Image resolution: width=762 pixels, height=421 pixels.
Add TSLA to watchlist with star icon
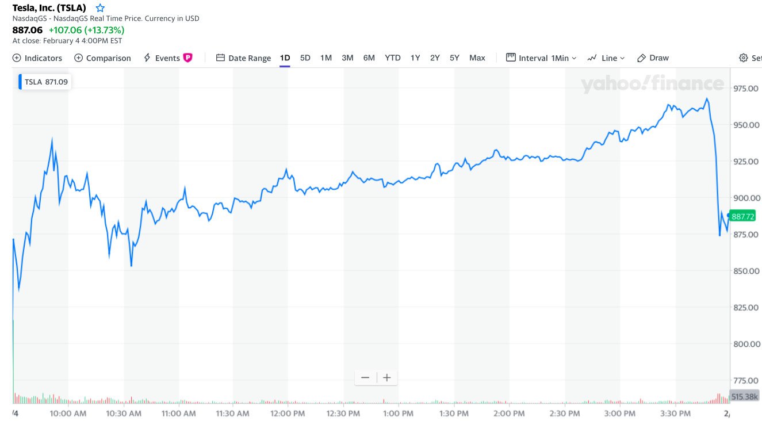pyautogui.click(x=100, y=8)
